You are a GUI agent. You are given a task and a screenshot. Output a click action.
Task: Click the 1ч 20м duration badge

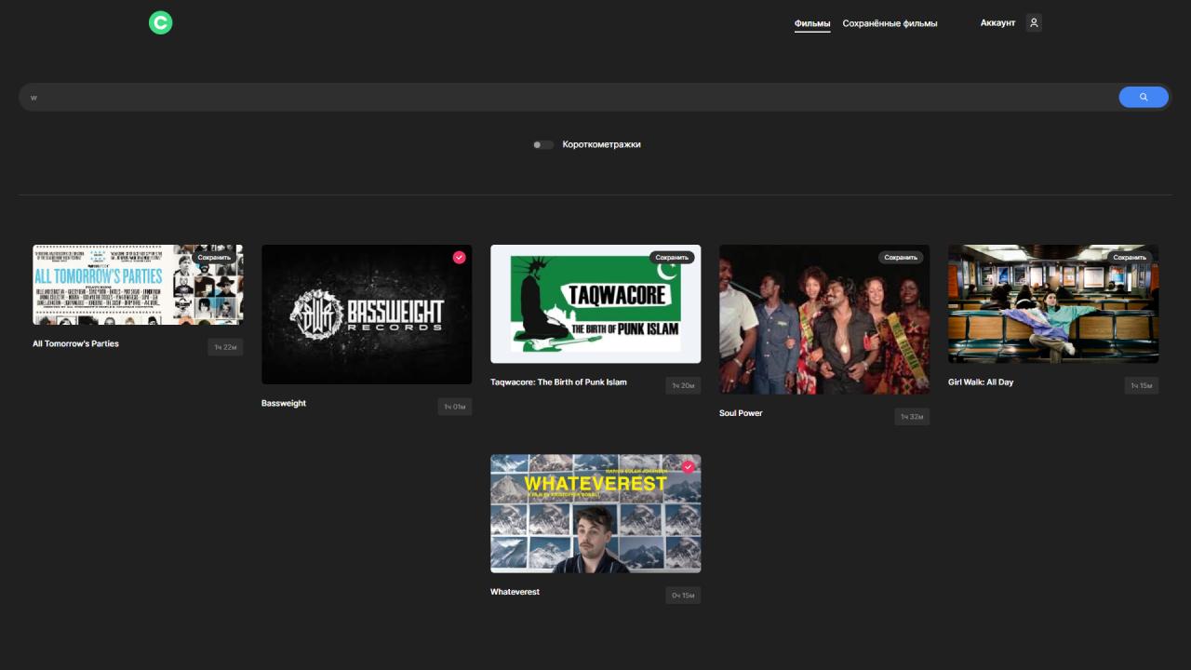(683, 385)
